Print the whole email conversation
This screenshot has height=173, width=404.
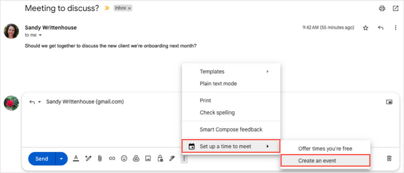[x=382, y=9]
